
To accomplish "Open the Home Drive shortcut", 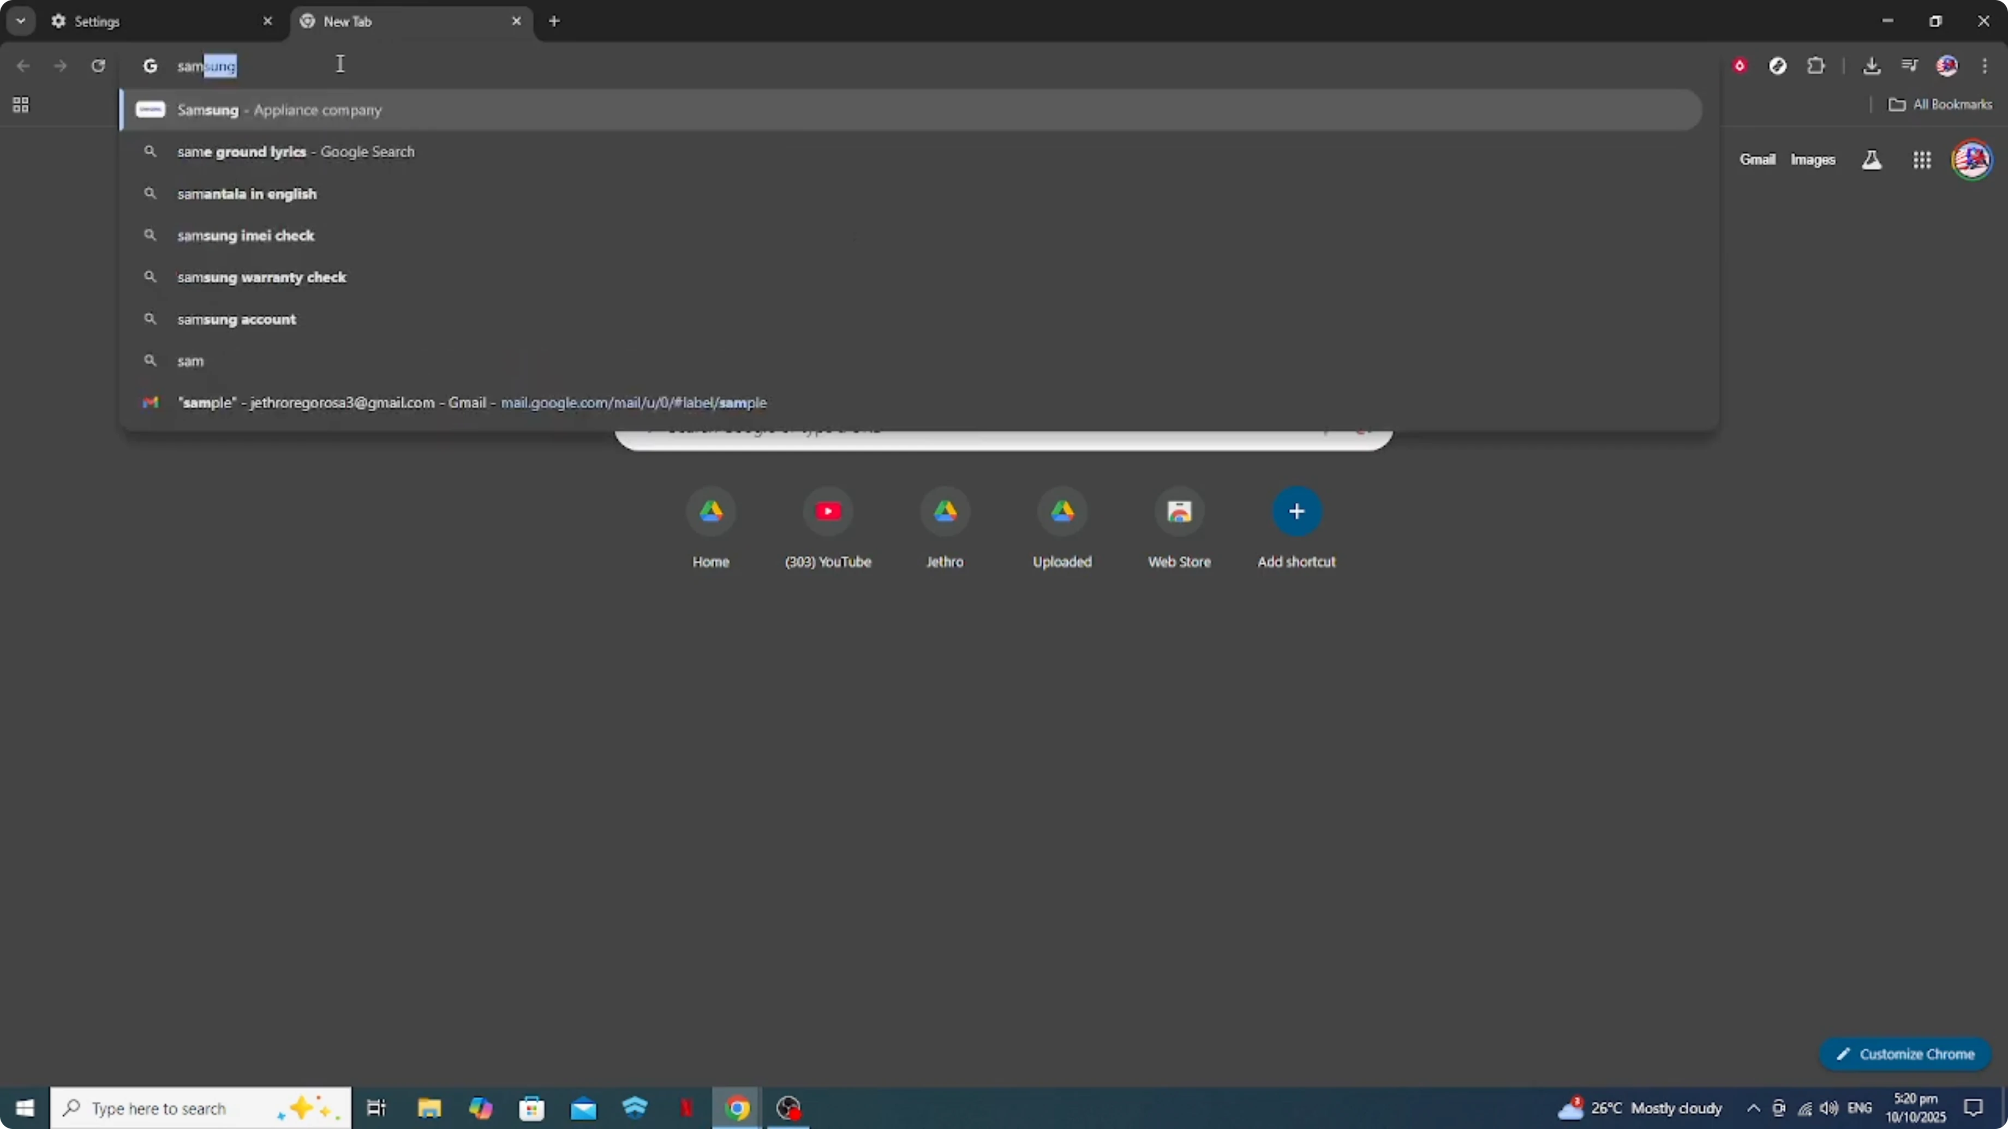I will coord(711,529).
